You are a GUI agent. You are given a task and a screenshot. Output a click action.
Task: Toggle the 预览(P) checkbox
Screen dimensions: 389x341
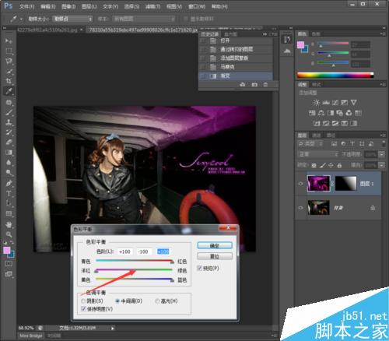[x=199, y=268]
